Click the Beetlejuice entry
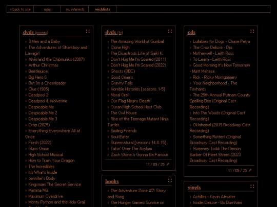Screen dimensions: 277x207 [38, 71]
